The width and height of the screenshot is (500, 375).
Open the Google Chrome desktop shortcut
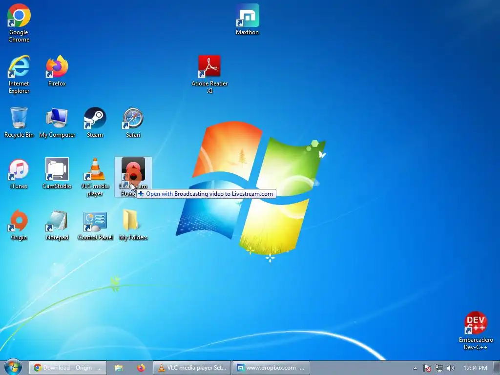19,23
